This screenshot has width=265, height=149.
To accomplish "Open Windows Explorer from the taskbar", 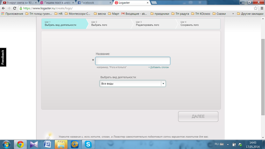I will (61, 145).
